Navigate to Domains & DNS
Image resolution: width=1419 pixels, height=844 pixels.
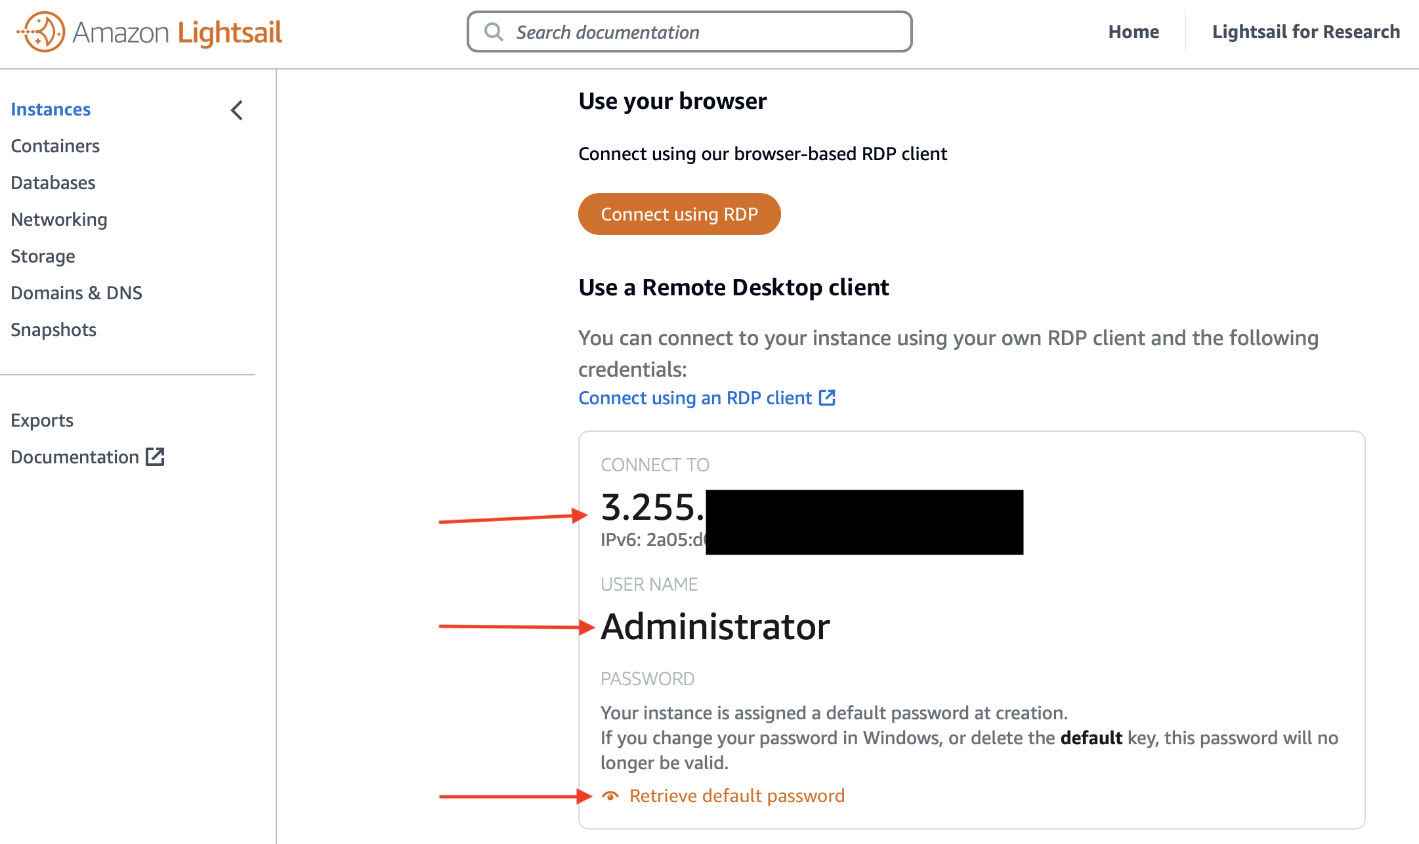(x=76, y=293)
